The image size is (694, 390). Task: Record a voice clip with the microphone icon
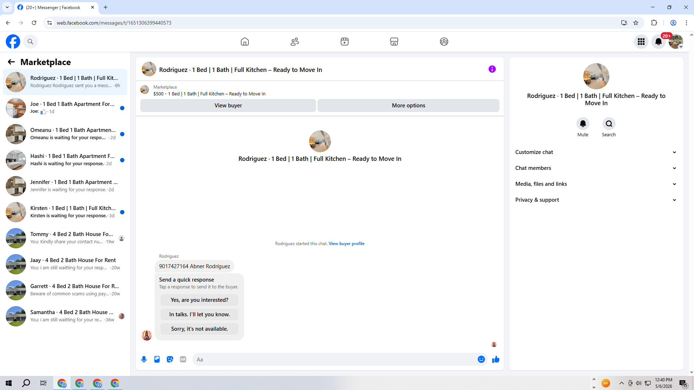[144, 359]
